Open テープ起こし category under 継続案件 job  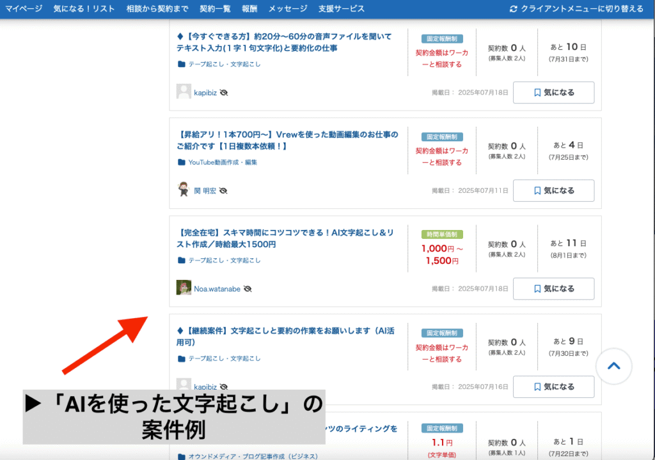coord(225,358)
